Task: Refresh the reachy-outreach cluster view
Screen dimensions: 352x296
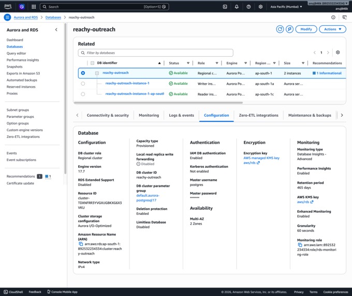Action: click(280, 29)
